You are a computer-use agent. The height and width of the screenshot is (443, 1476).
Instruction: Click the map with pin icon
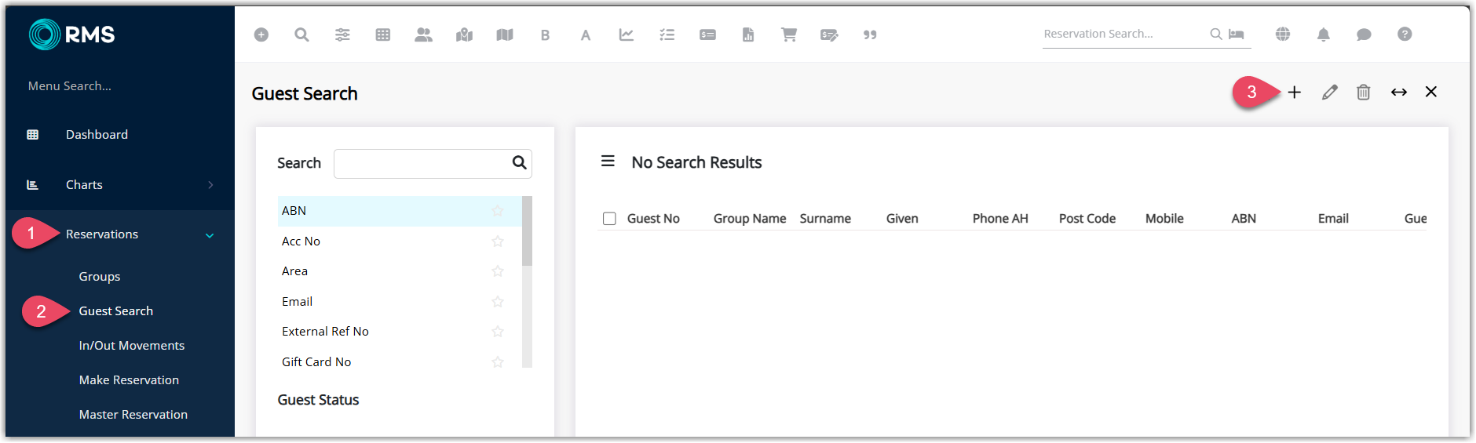pos(464,34)
